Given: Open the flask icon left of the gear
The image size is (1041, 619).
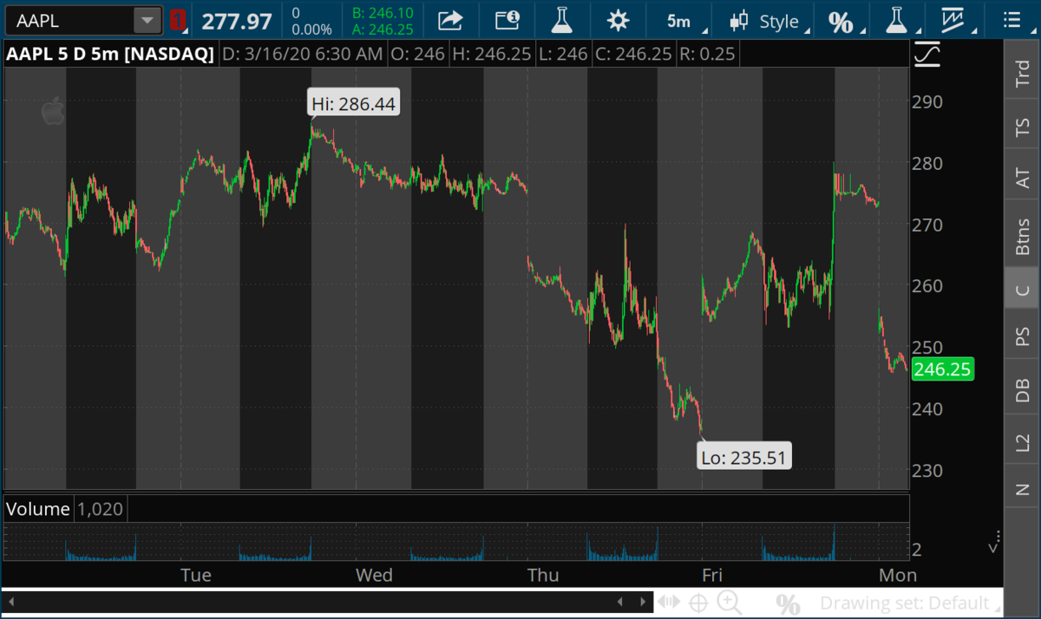Looking at the screenshot, I should coord(563,21).
